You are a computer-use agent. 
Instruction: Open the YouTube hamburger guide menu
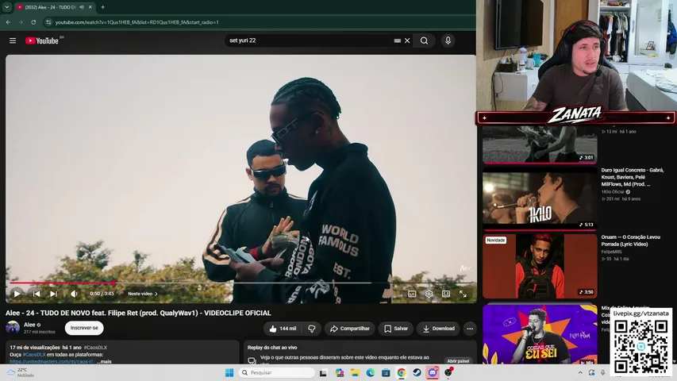[x=13, y=40]
